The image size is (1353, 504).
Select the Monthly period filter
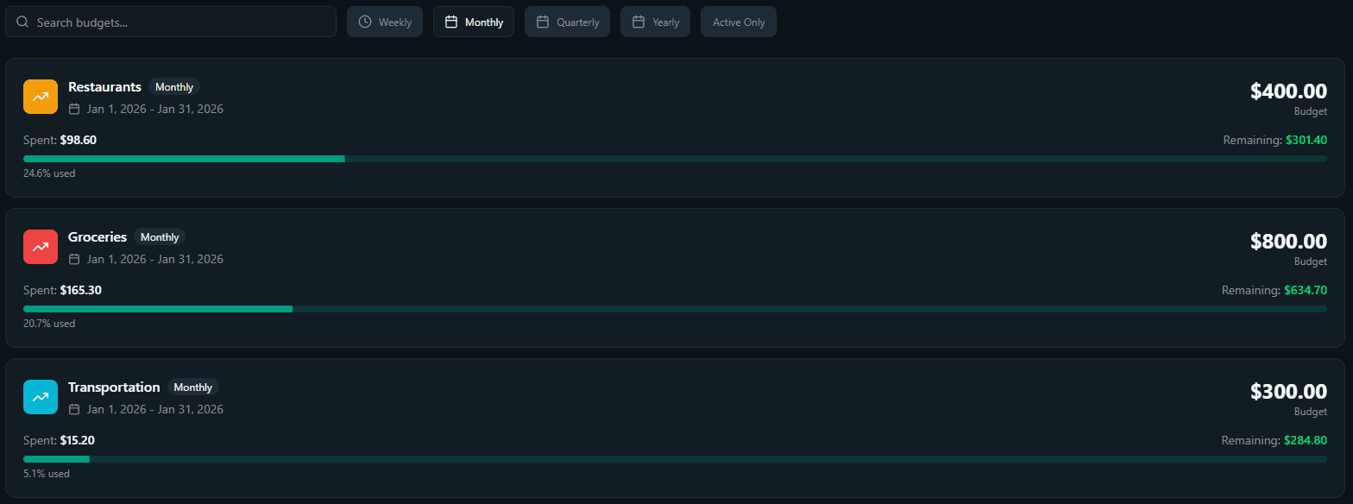click(x=474, y=22)
